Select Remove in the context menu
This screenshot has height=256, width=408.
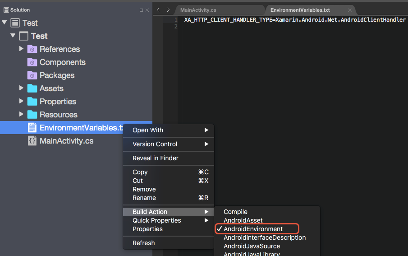pyautogui.click(x=169, y=190)
